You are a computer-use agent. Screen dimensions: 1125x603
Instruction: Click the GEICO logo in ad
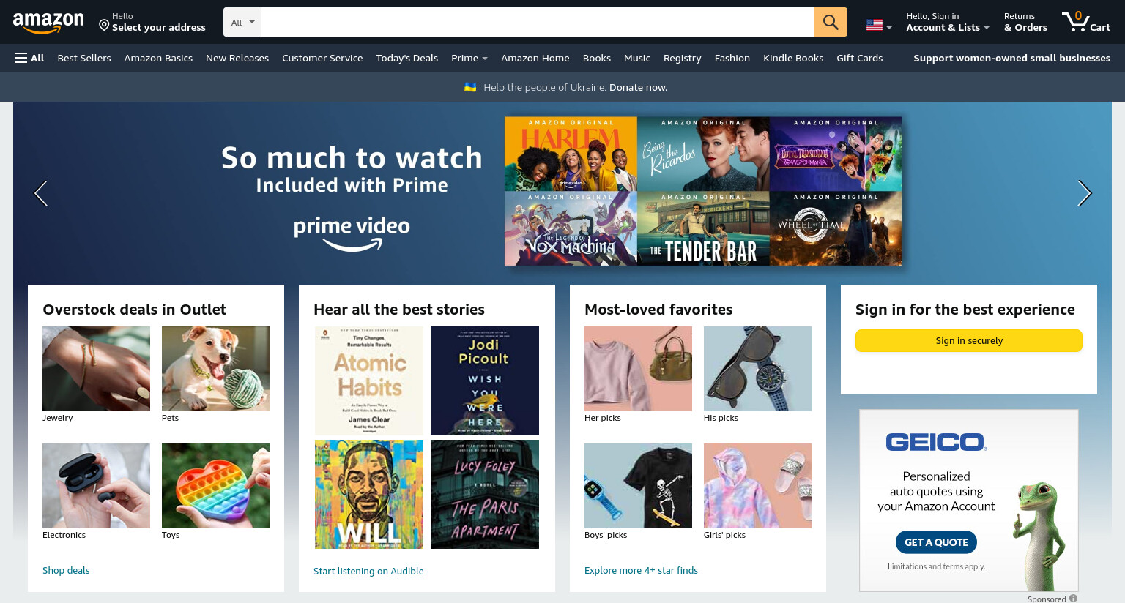coord(936,442)
